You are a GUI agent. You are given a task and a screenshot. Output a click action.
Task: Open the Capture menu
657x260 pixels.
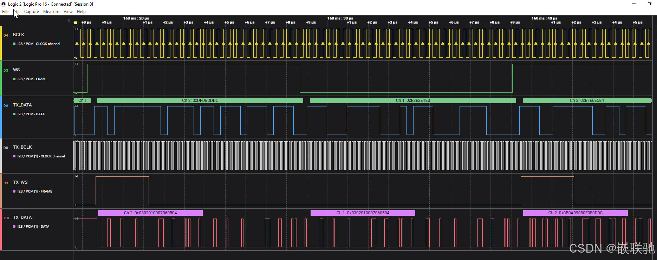pyautogui.click(x=32, y=12)
